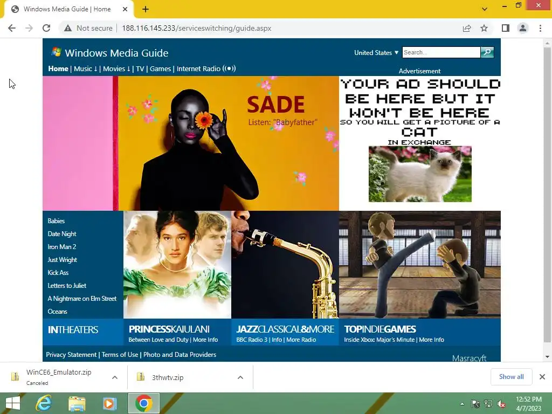Select the TV menu item

click(140, 68)
